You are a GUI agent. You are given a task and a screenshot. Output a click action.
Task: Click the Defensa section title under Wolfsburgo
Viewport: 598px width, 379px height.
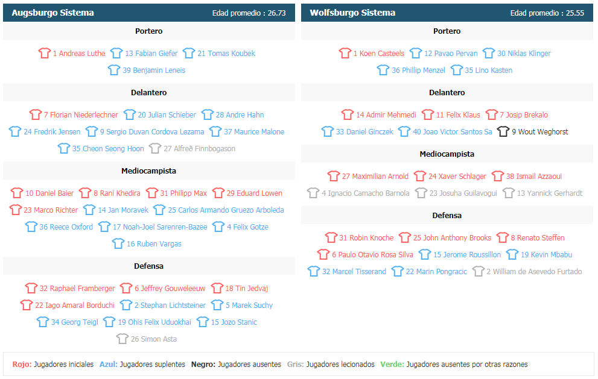click(447, 215)
